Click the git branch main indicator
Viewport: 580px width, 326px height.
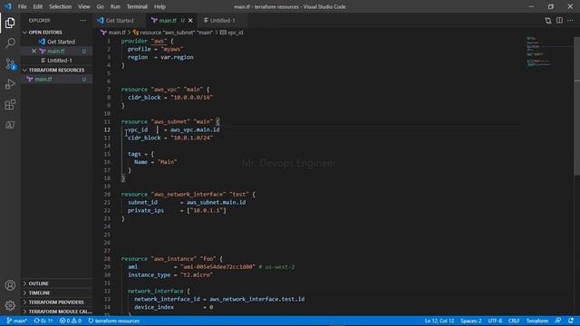[17, 321]
